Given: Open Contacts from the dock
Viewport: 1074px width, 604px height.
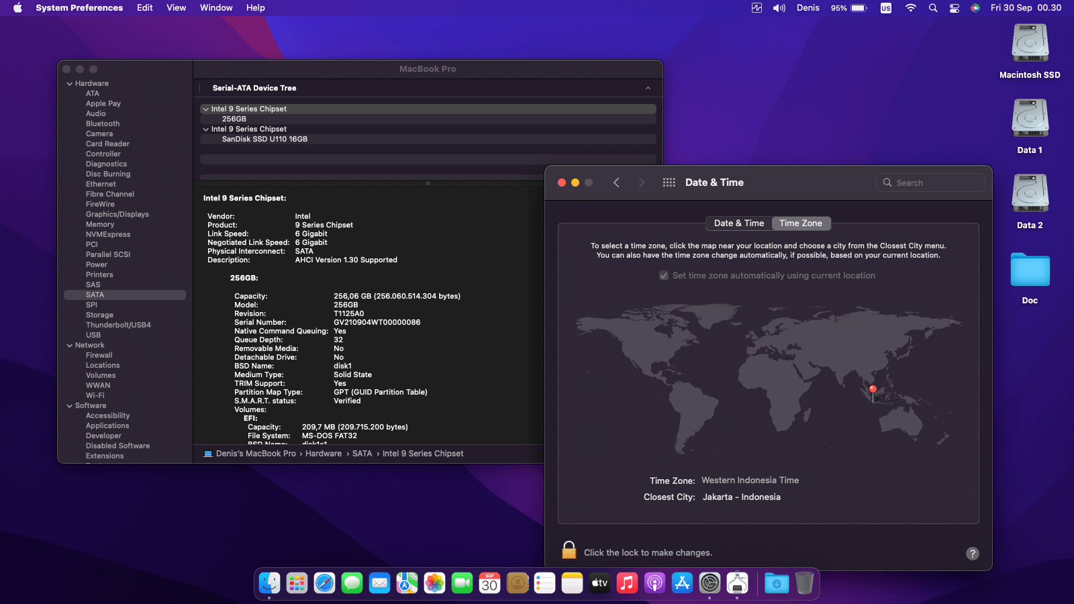Looking at the screenshot, I should pos(517,583).
